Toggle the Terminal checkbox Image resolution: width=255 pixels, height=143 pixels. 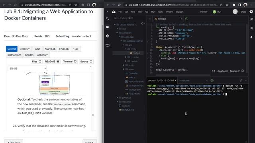click(75, 61)
